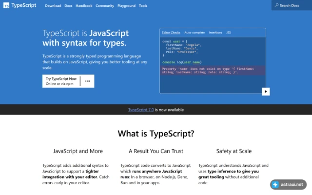Click the search magnifier icon
Image resolution: width=312 pixels, height=195 pixels.
pos(276,5)
